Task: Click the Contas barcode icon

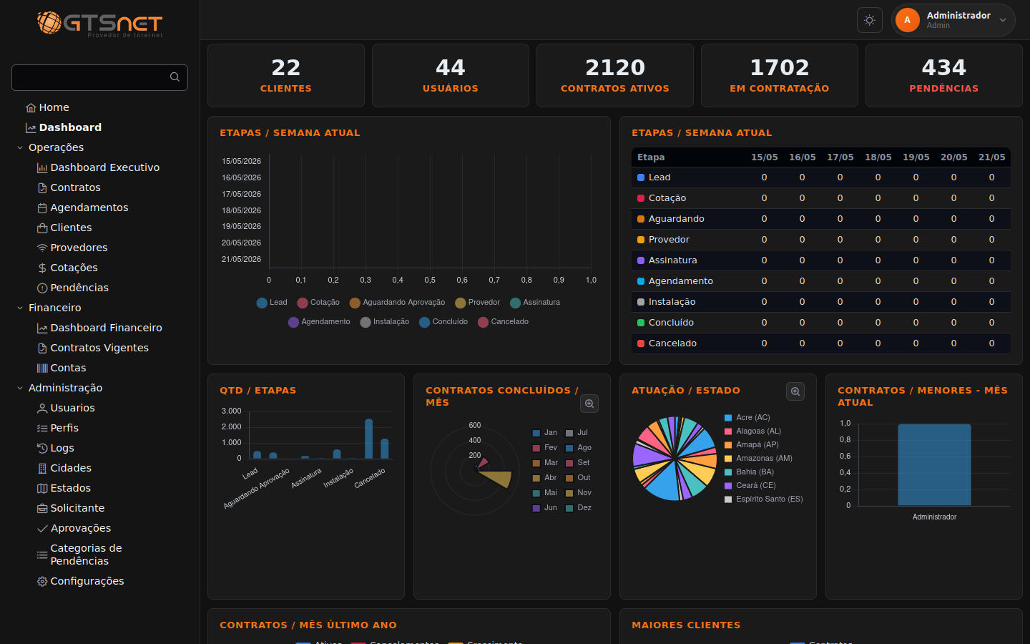Action: tap(42, 369)
